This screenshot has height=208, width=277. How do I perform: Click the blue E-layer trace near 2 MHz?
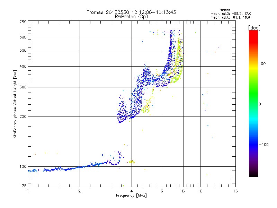coord(80,167)
